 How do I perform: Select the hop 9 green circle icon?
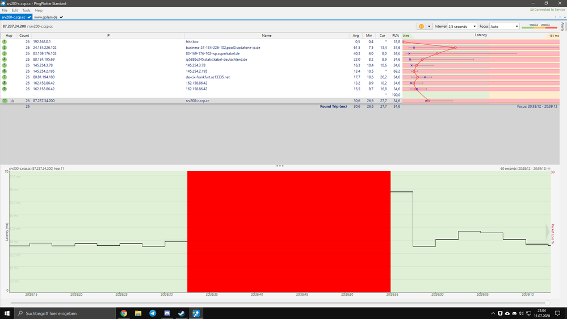[5, 89]
